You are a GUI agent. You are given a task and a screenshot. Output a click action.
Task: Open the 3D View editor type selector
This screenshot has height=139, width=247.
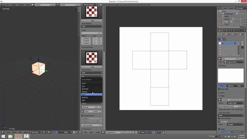tap(3, 132)
